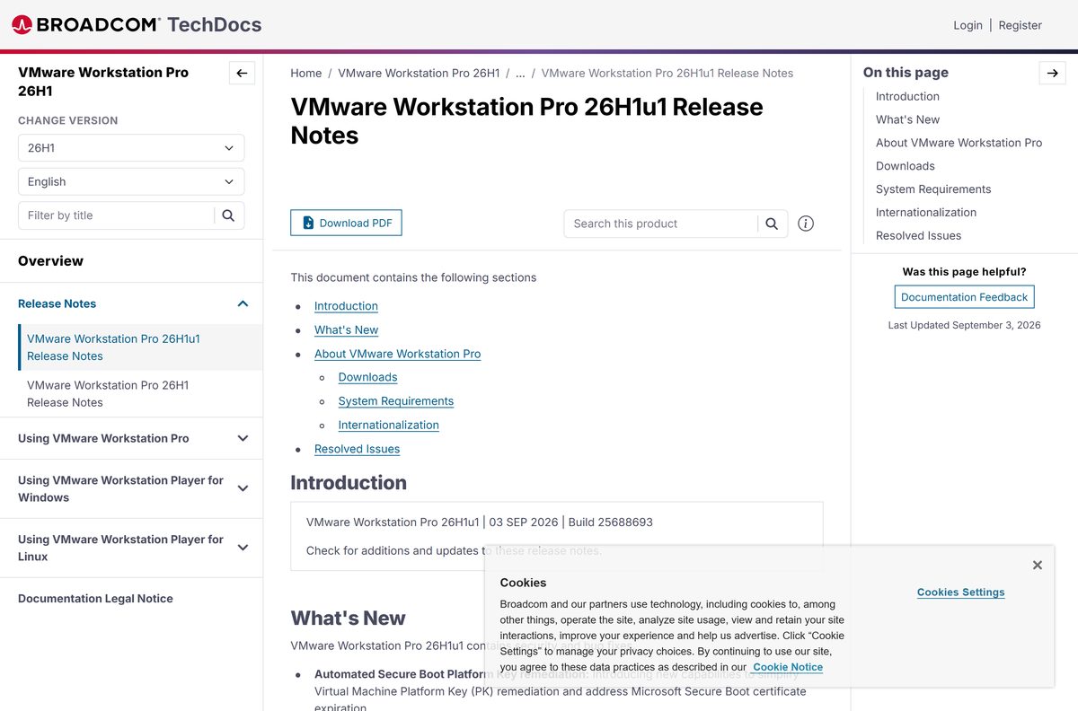Screen dimensions: 1078x711
Task: Click the Documentation Feedback button
Action: coord(964,297)
